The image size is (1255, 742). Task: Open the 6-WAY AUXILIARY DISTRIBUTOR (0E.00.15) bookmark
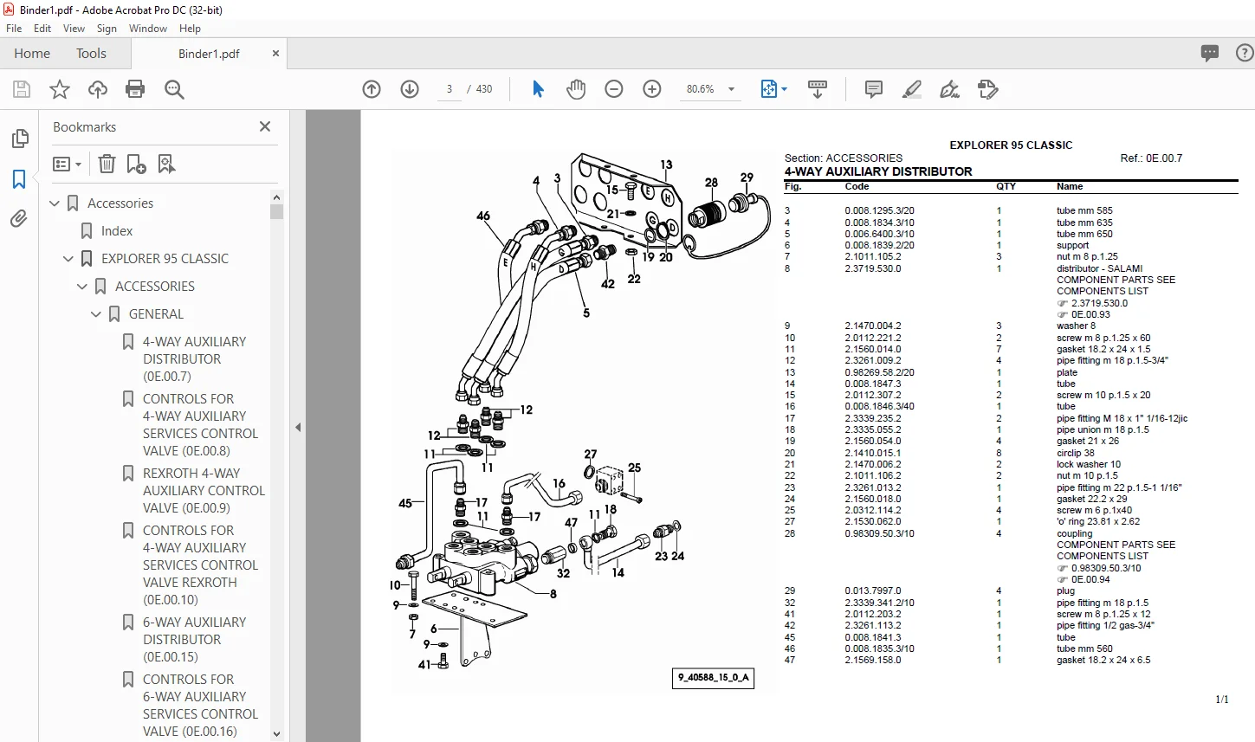click(195, 640)
